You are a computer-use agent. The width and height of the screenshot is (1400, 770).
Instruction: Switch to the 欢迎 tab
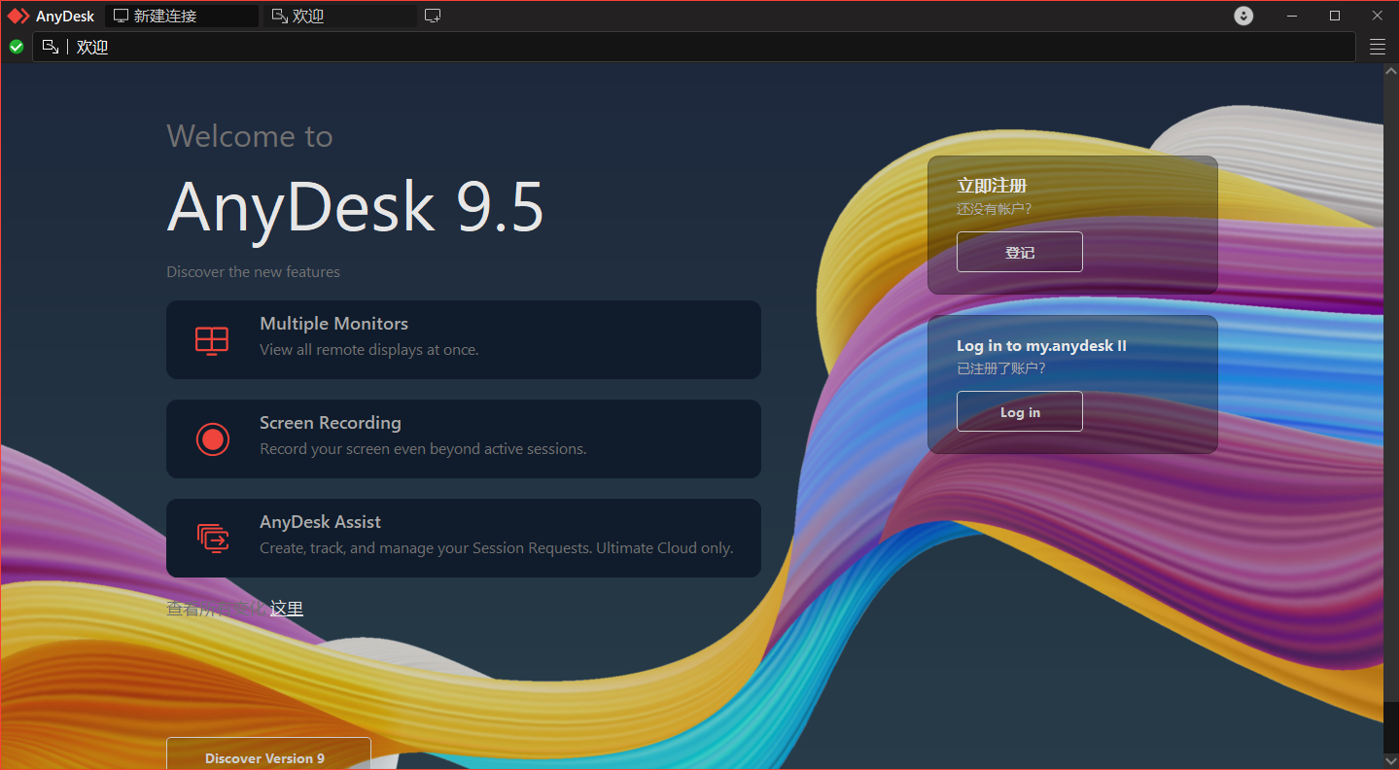(x=339, y=16)
